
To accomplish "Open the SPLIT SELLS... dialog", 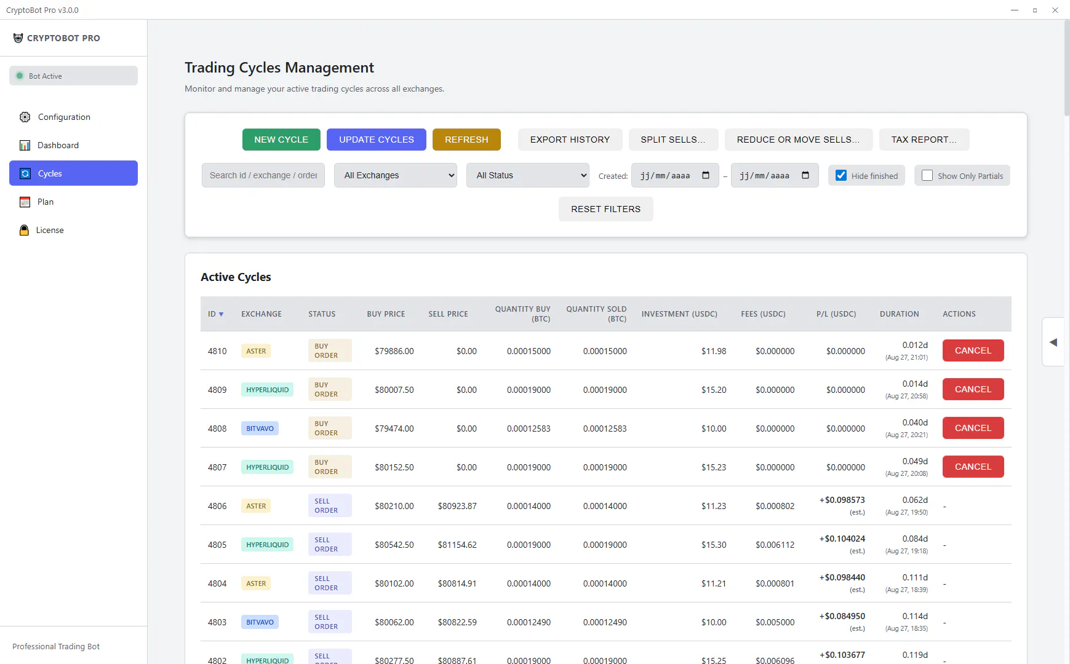I will 673,140.
